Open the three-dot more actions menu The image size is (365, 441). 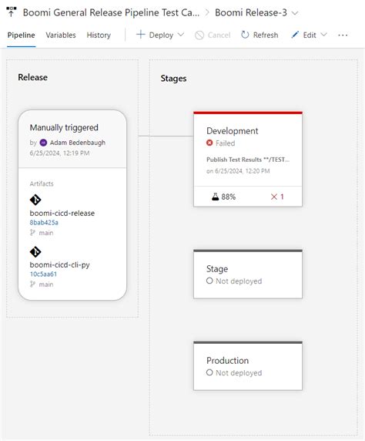[343, 35]
